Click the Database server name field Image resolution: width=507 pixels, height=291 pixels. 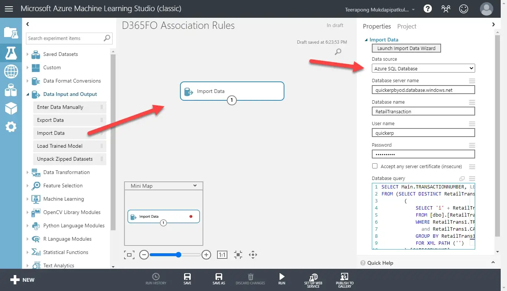(423, 90)
